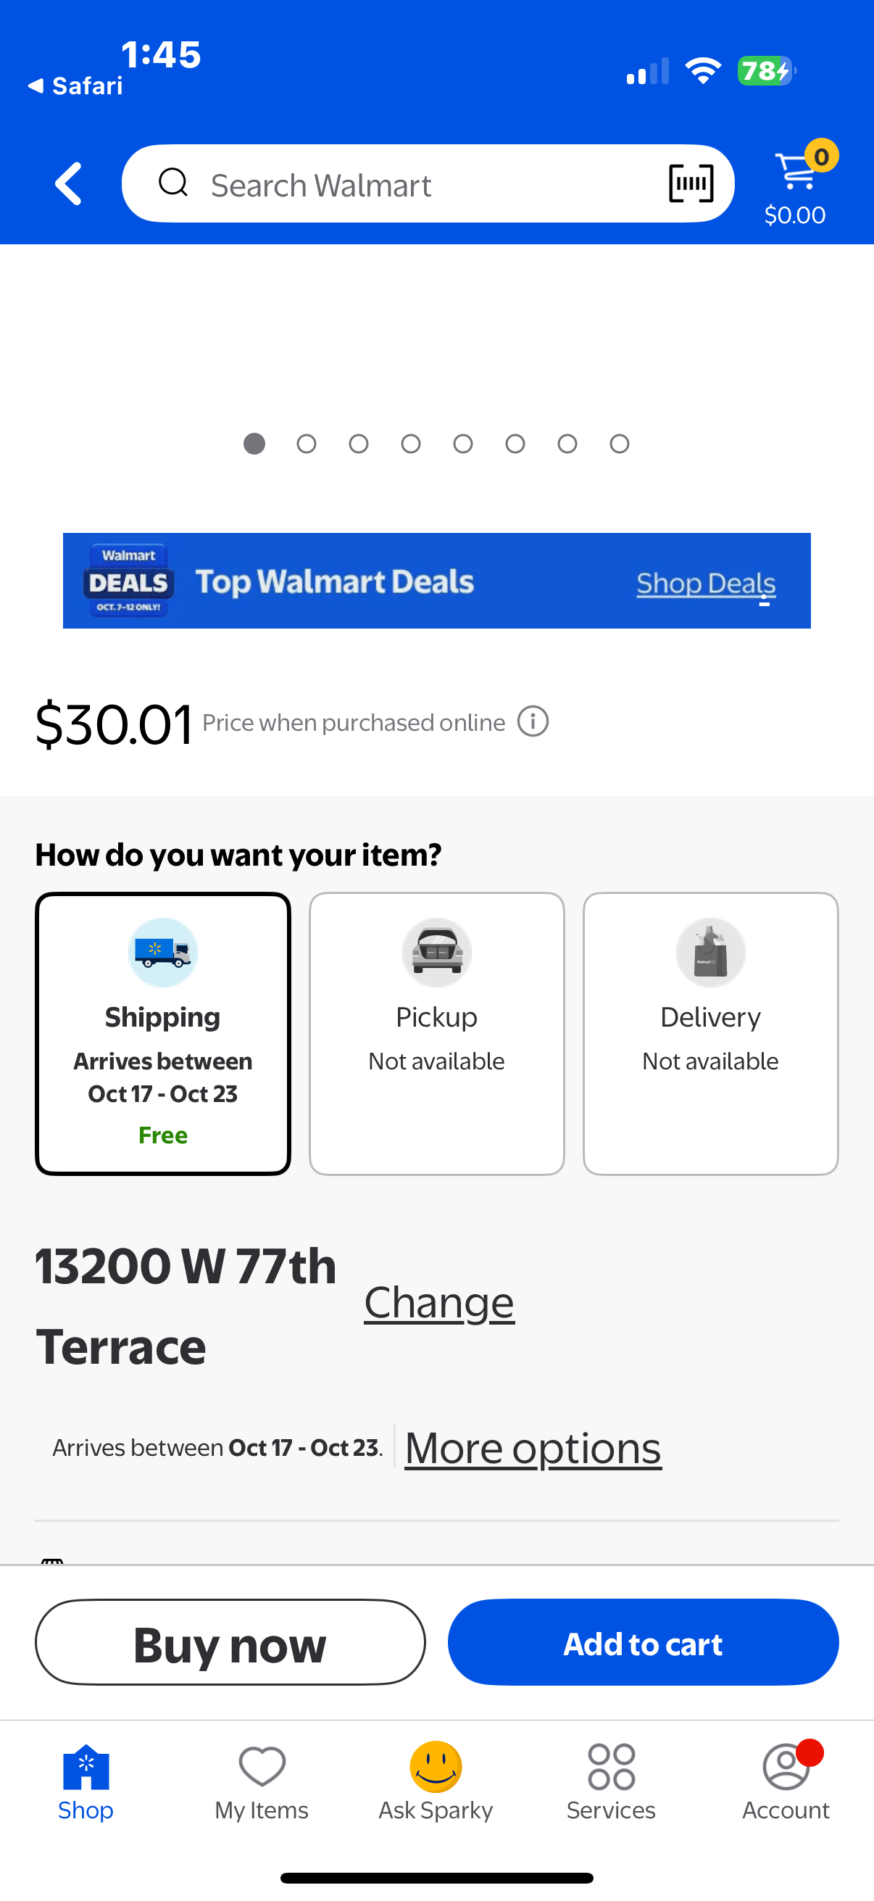Select the Shipping fulfillment option
The image size is (874, 1901).
pyautogui.click(x=163, y=1032)
